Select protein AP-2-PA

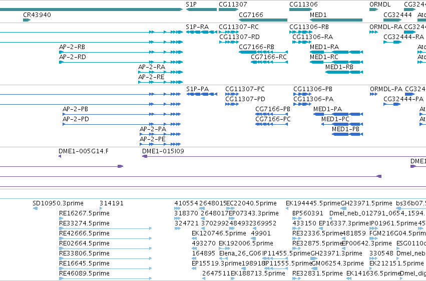coord(160,134)
